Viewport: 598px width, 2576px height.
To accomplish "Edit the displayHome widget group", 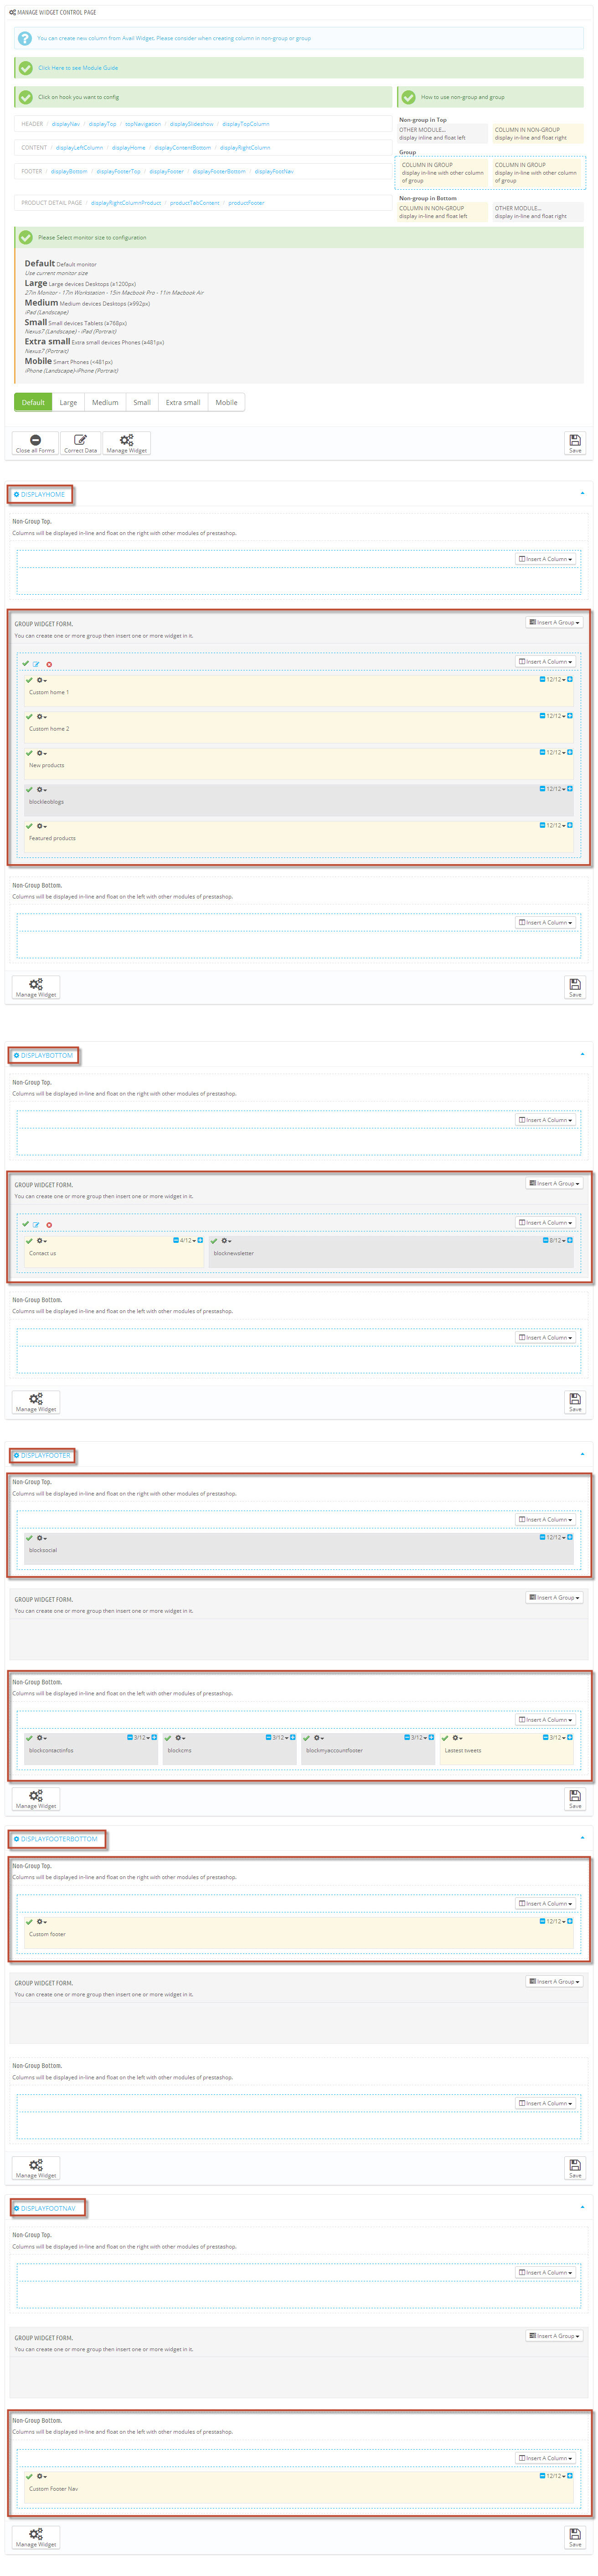I will 37,664.
